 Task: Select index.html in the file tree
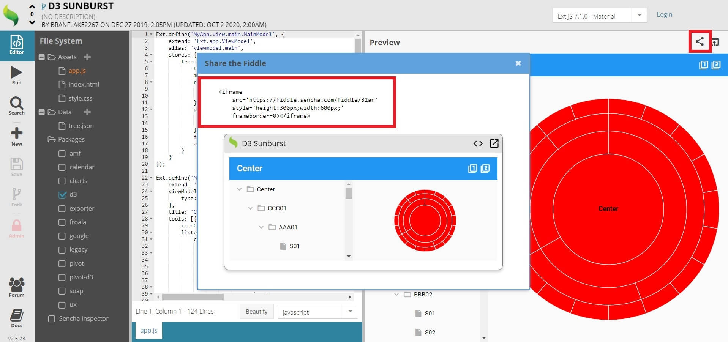84,84
